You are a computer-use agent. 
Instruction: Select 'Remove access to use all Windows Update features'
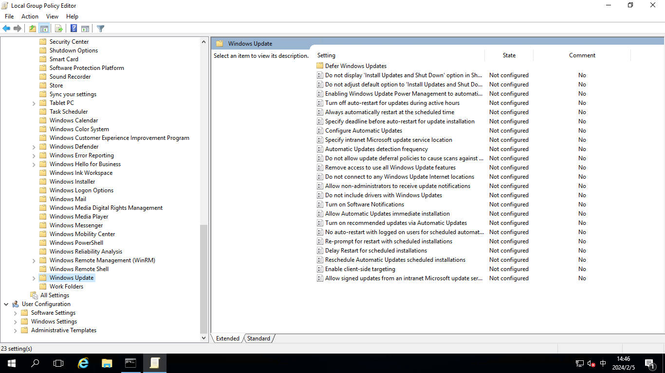pos(390,168)
